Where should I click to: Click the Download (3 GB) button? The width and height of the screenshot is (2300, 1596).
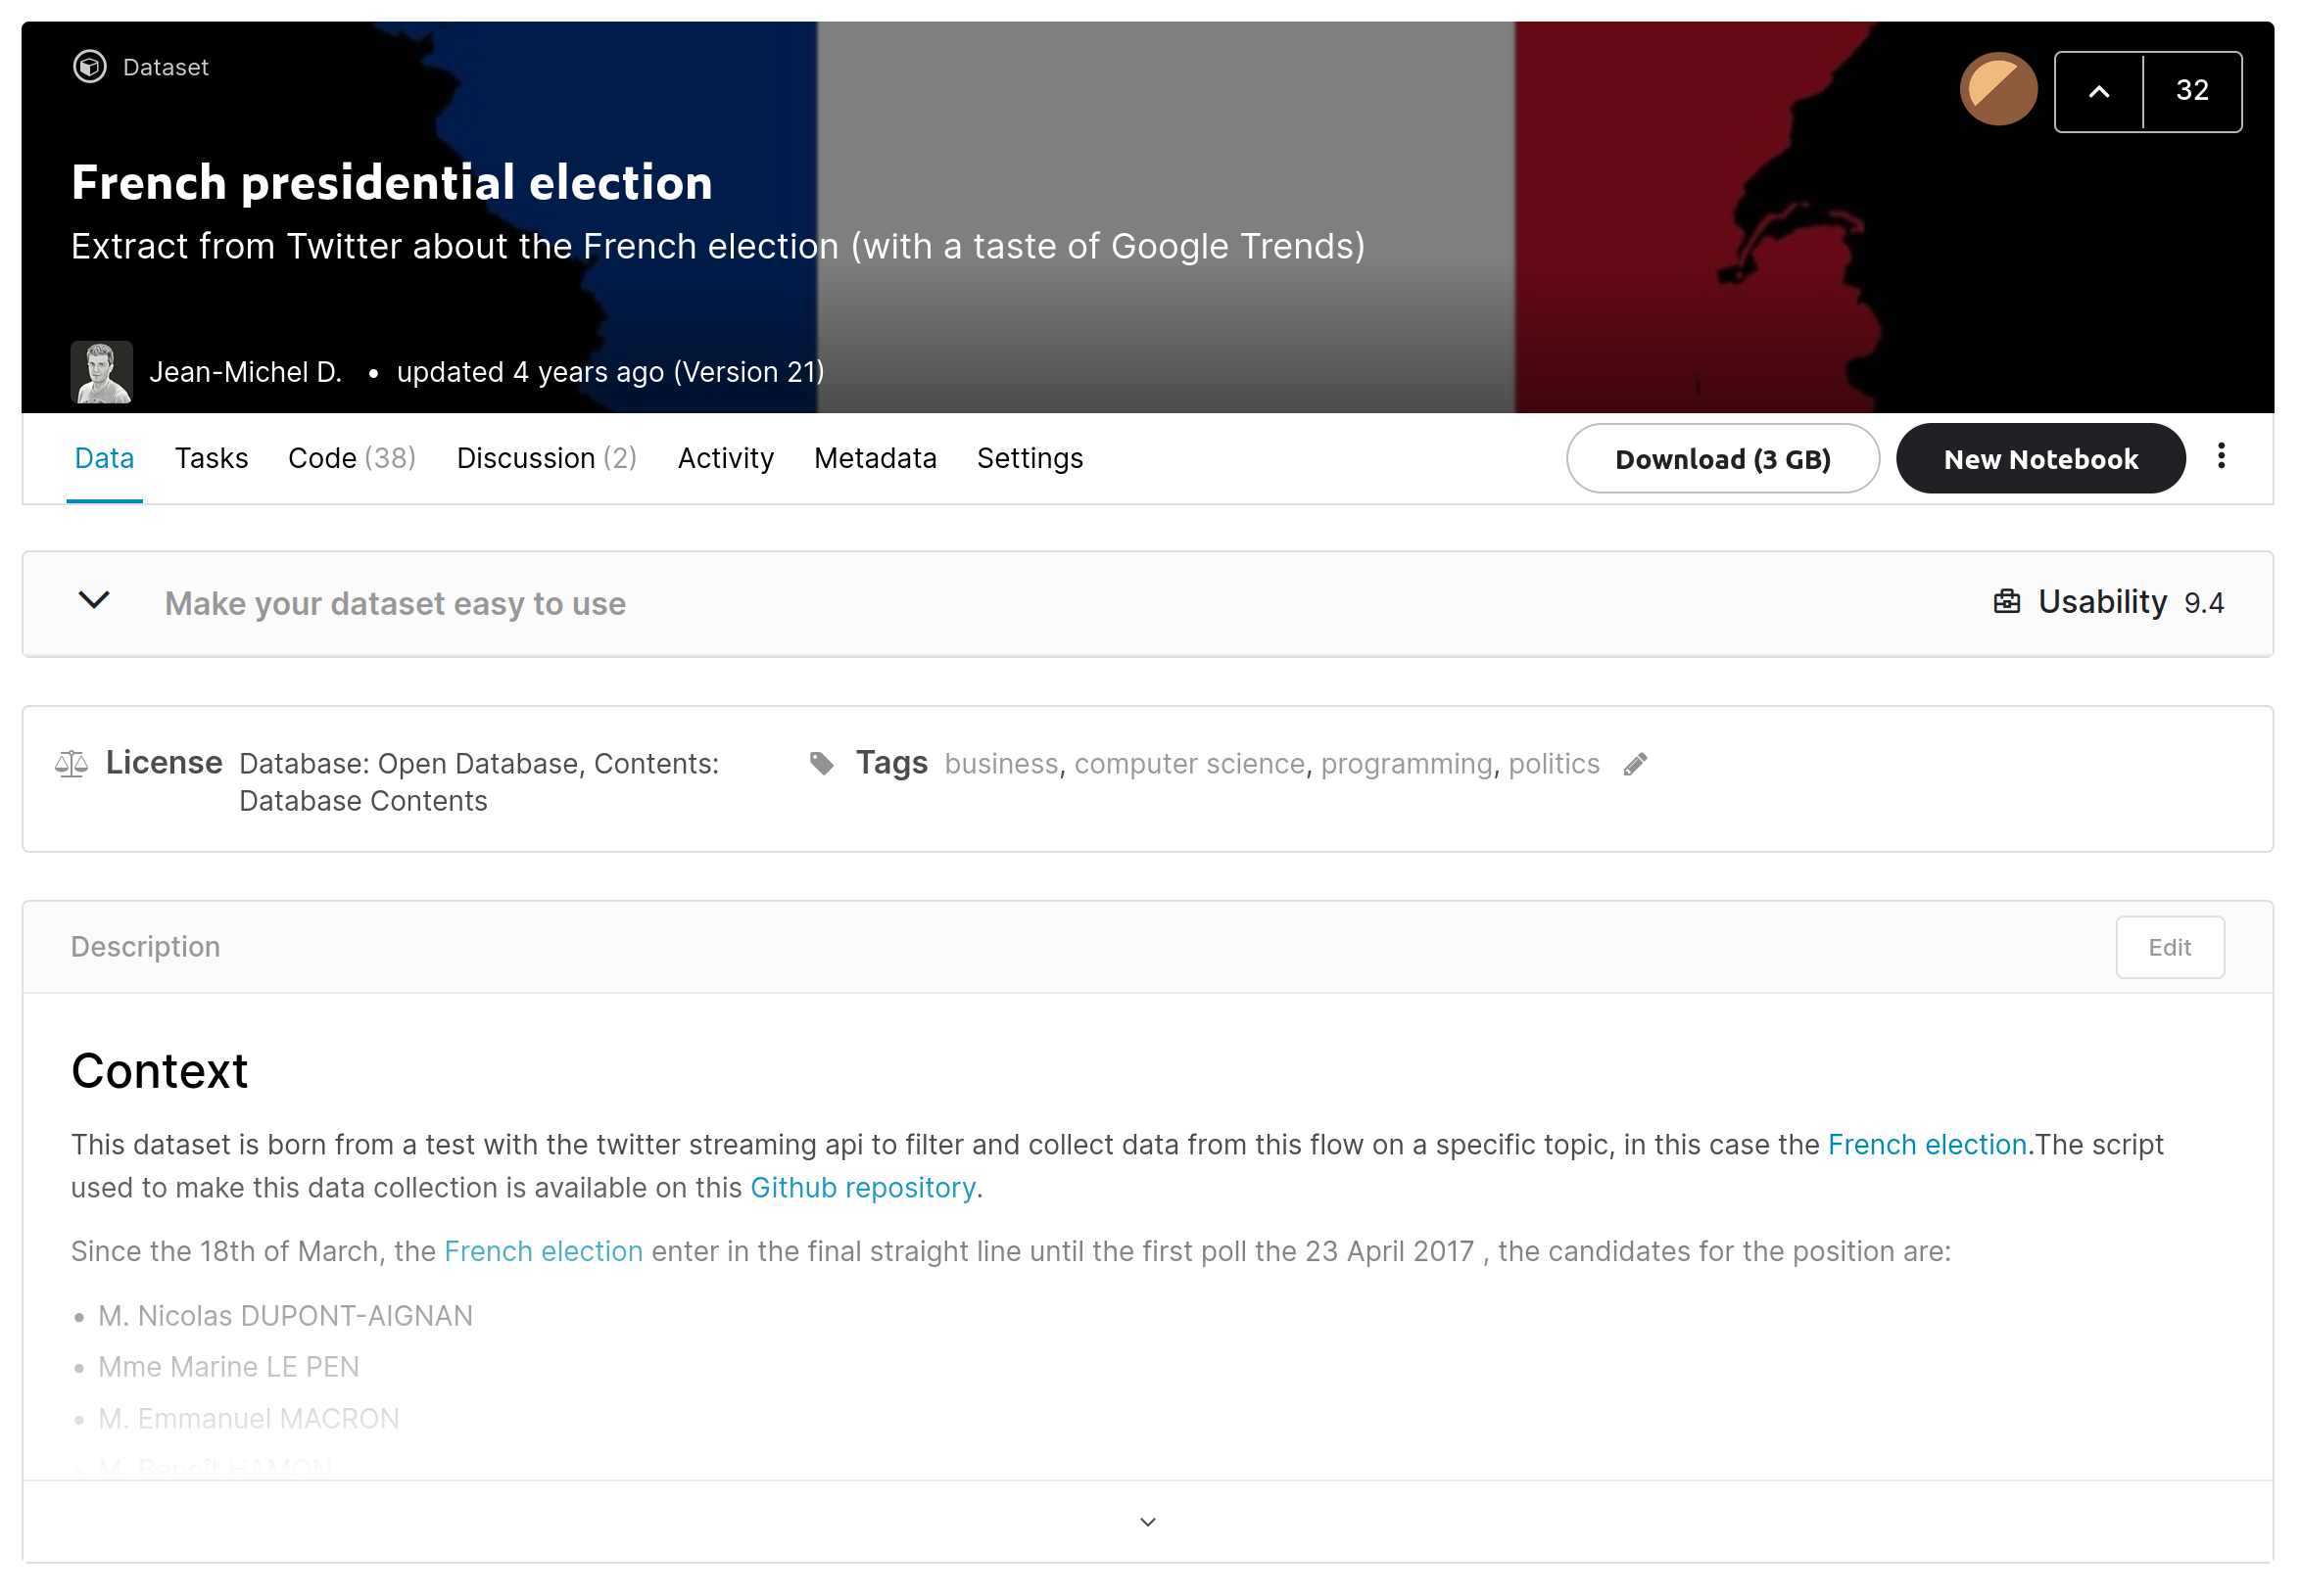(x=1722, y=459)
